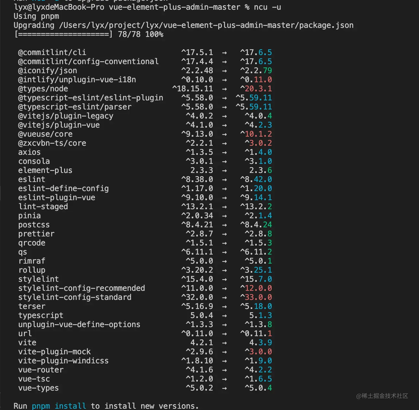Click the 'vue-types' package name
This screenshot has width=419, height=410.
(x=39, y=388)
